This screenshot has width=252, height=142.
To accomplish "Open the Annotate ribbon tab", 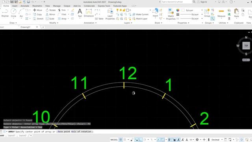I will click(x=25, y=6).
